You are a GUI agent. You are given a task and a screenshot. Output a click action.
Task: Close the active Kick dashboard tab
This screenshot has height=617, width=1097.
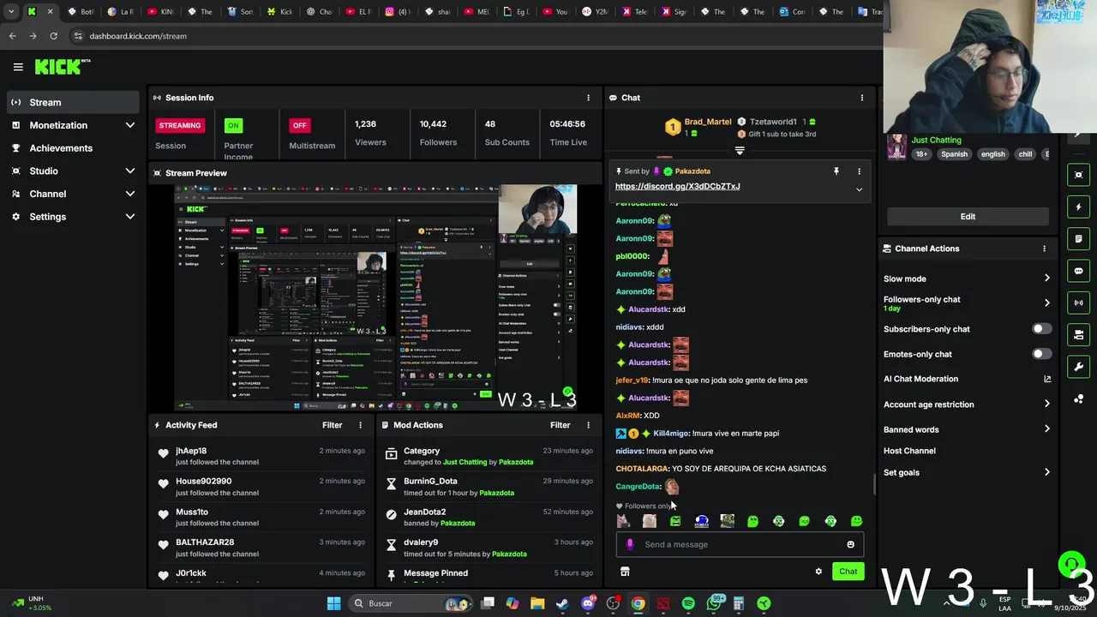(x=50, y=12)
